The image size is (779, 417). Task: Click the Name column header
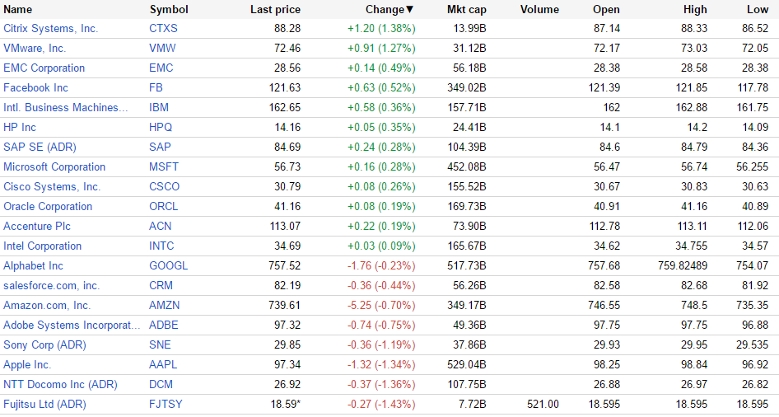18,10
